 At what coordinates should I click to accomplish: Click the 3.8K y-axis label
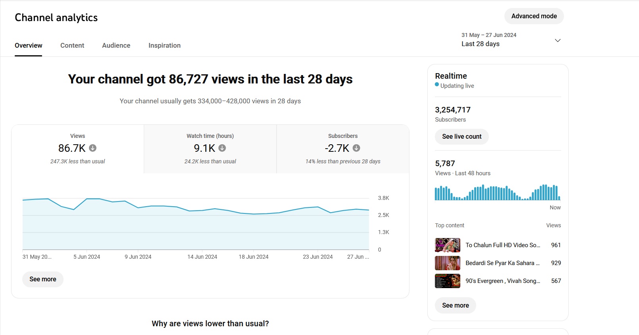384,198
